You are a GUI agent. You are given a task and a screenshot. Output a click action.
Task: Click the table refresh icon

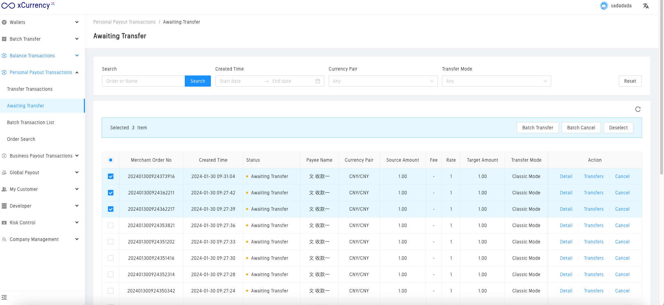pyautogui.click(x=638, y=109)
